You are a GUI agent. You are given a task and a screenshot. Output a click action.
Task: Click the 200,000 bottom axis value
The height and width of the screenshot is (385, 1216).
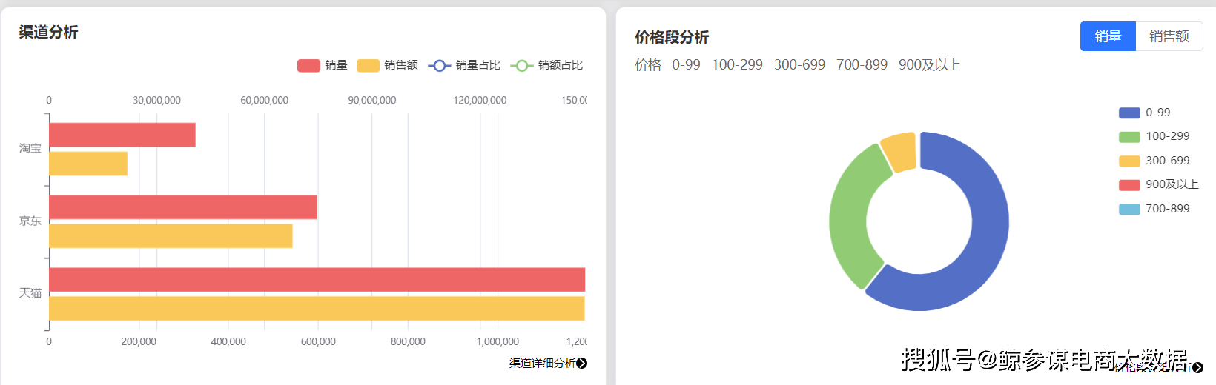(139, 342)
